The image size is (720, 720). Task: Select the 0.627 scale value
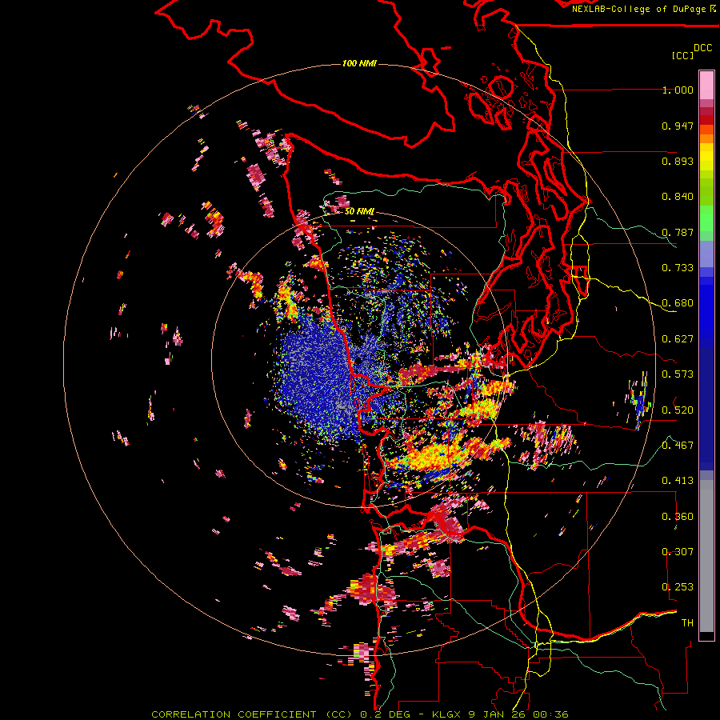678,339
